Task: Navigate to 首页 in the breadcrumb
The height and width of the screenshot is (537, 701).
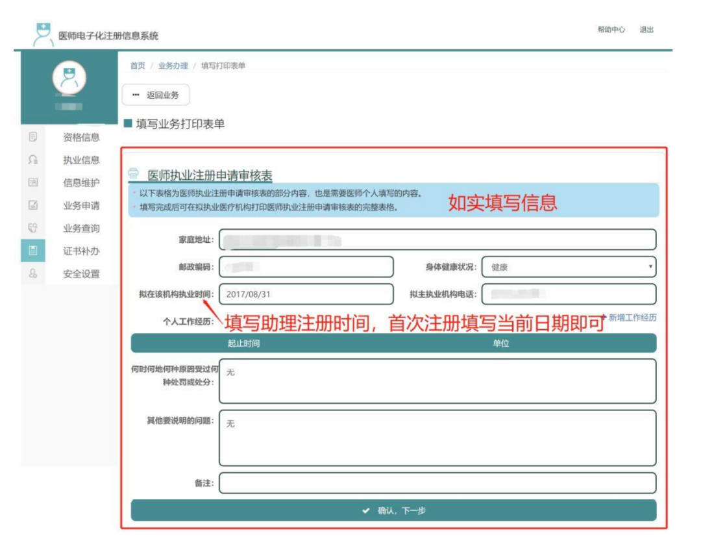Action: point(137,65)
